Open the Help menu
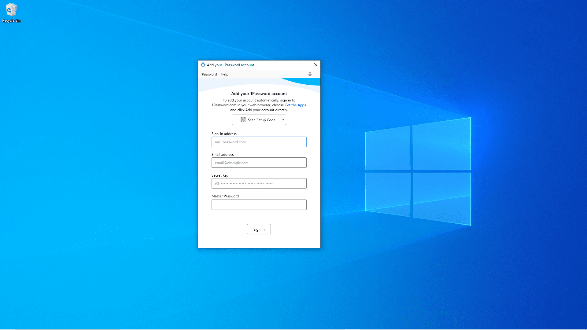This screenshot has height=330, width=587. (x=224, y=74)
